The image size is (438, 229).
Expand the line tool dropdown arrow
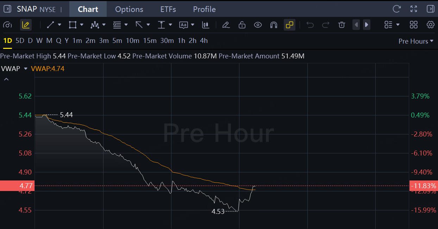(x=60, y=25)
